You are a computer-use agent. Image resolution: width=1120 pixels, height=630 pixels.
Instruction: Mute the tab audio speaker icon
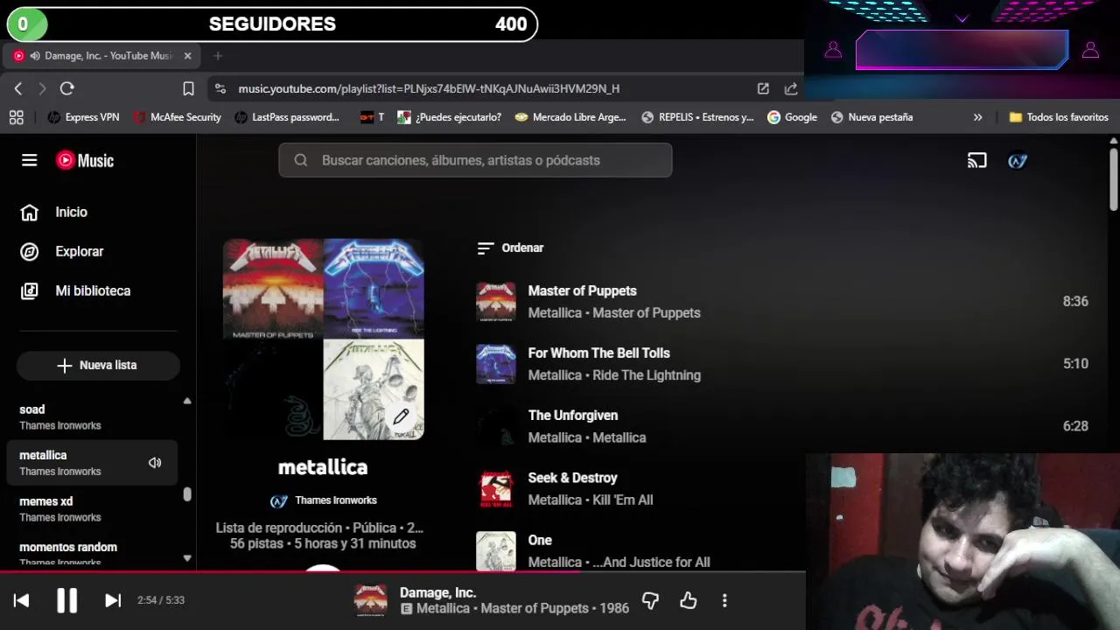tap(35, 56)
